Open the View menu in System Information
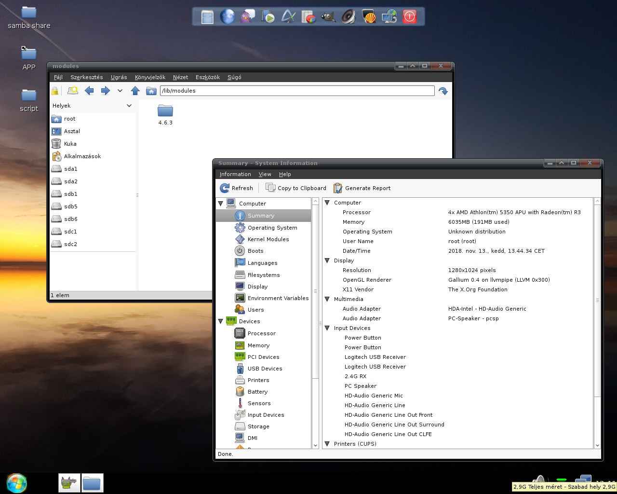Screen dimensions: 617x494 click(265, 174)
